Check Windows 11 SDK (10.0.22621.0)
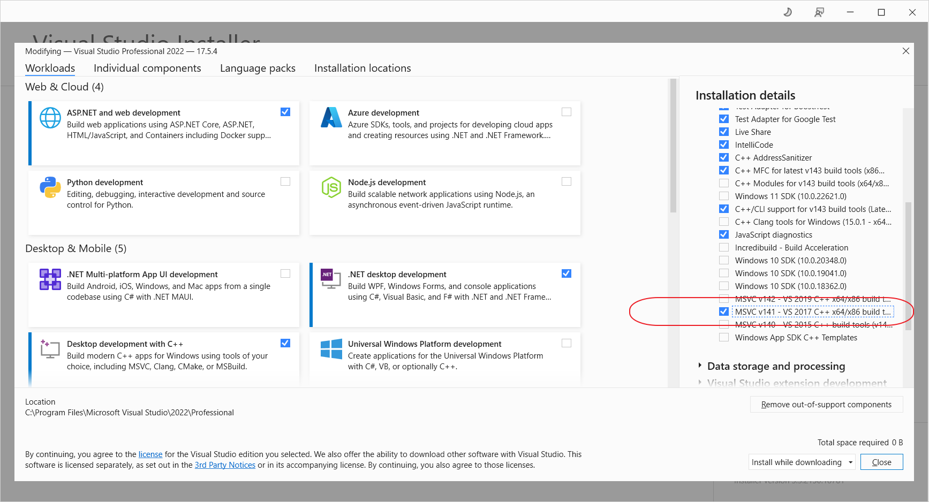The height and width of the screenshot is (502, 929). click(724, 196)
